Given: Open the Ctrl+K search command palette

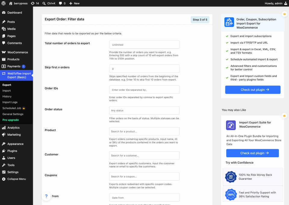Looking at the screenshot, I should point(49,3).
